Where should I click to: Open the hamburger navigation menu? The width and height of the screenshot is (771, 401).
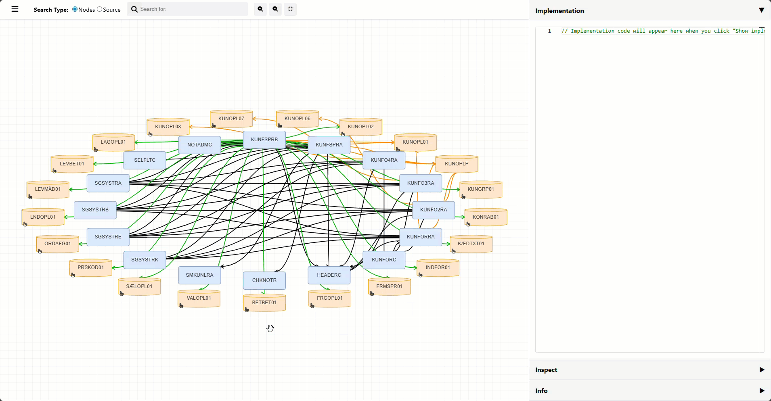15,9
